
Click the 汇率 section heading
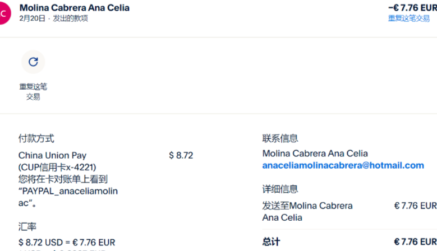(27, 226)
